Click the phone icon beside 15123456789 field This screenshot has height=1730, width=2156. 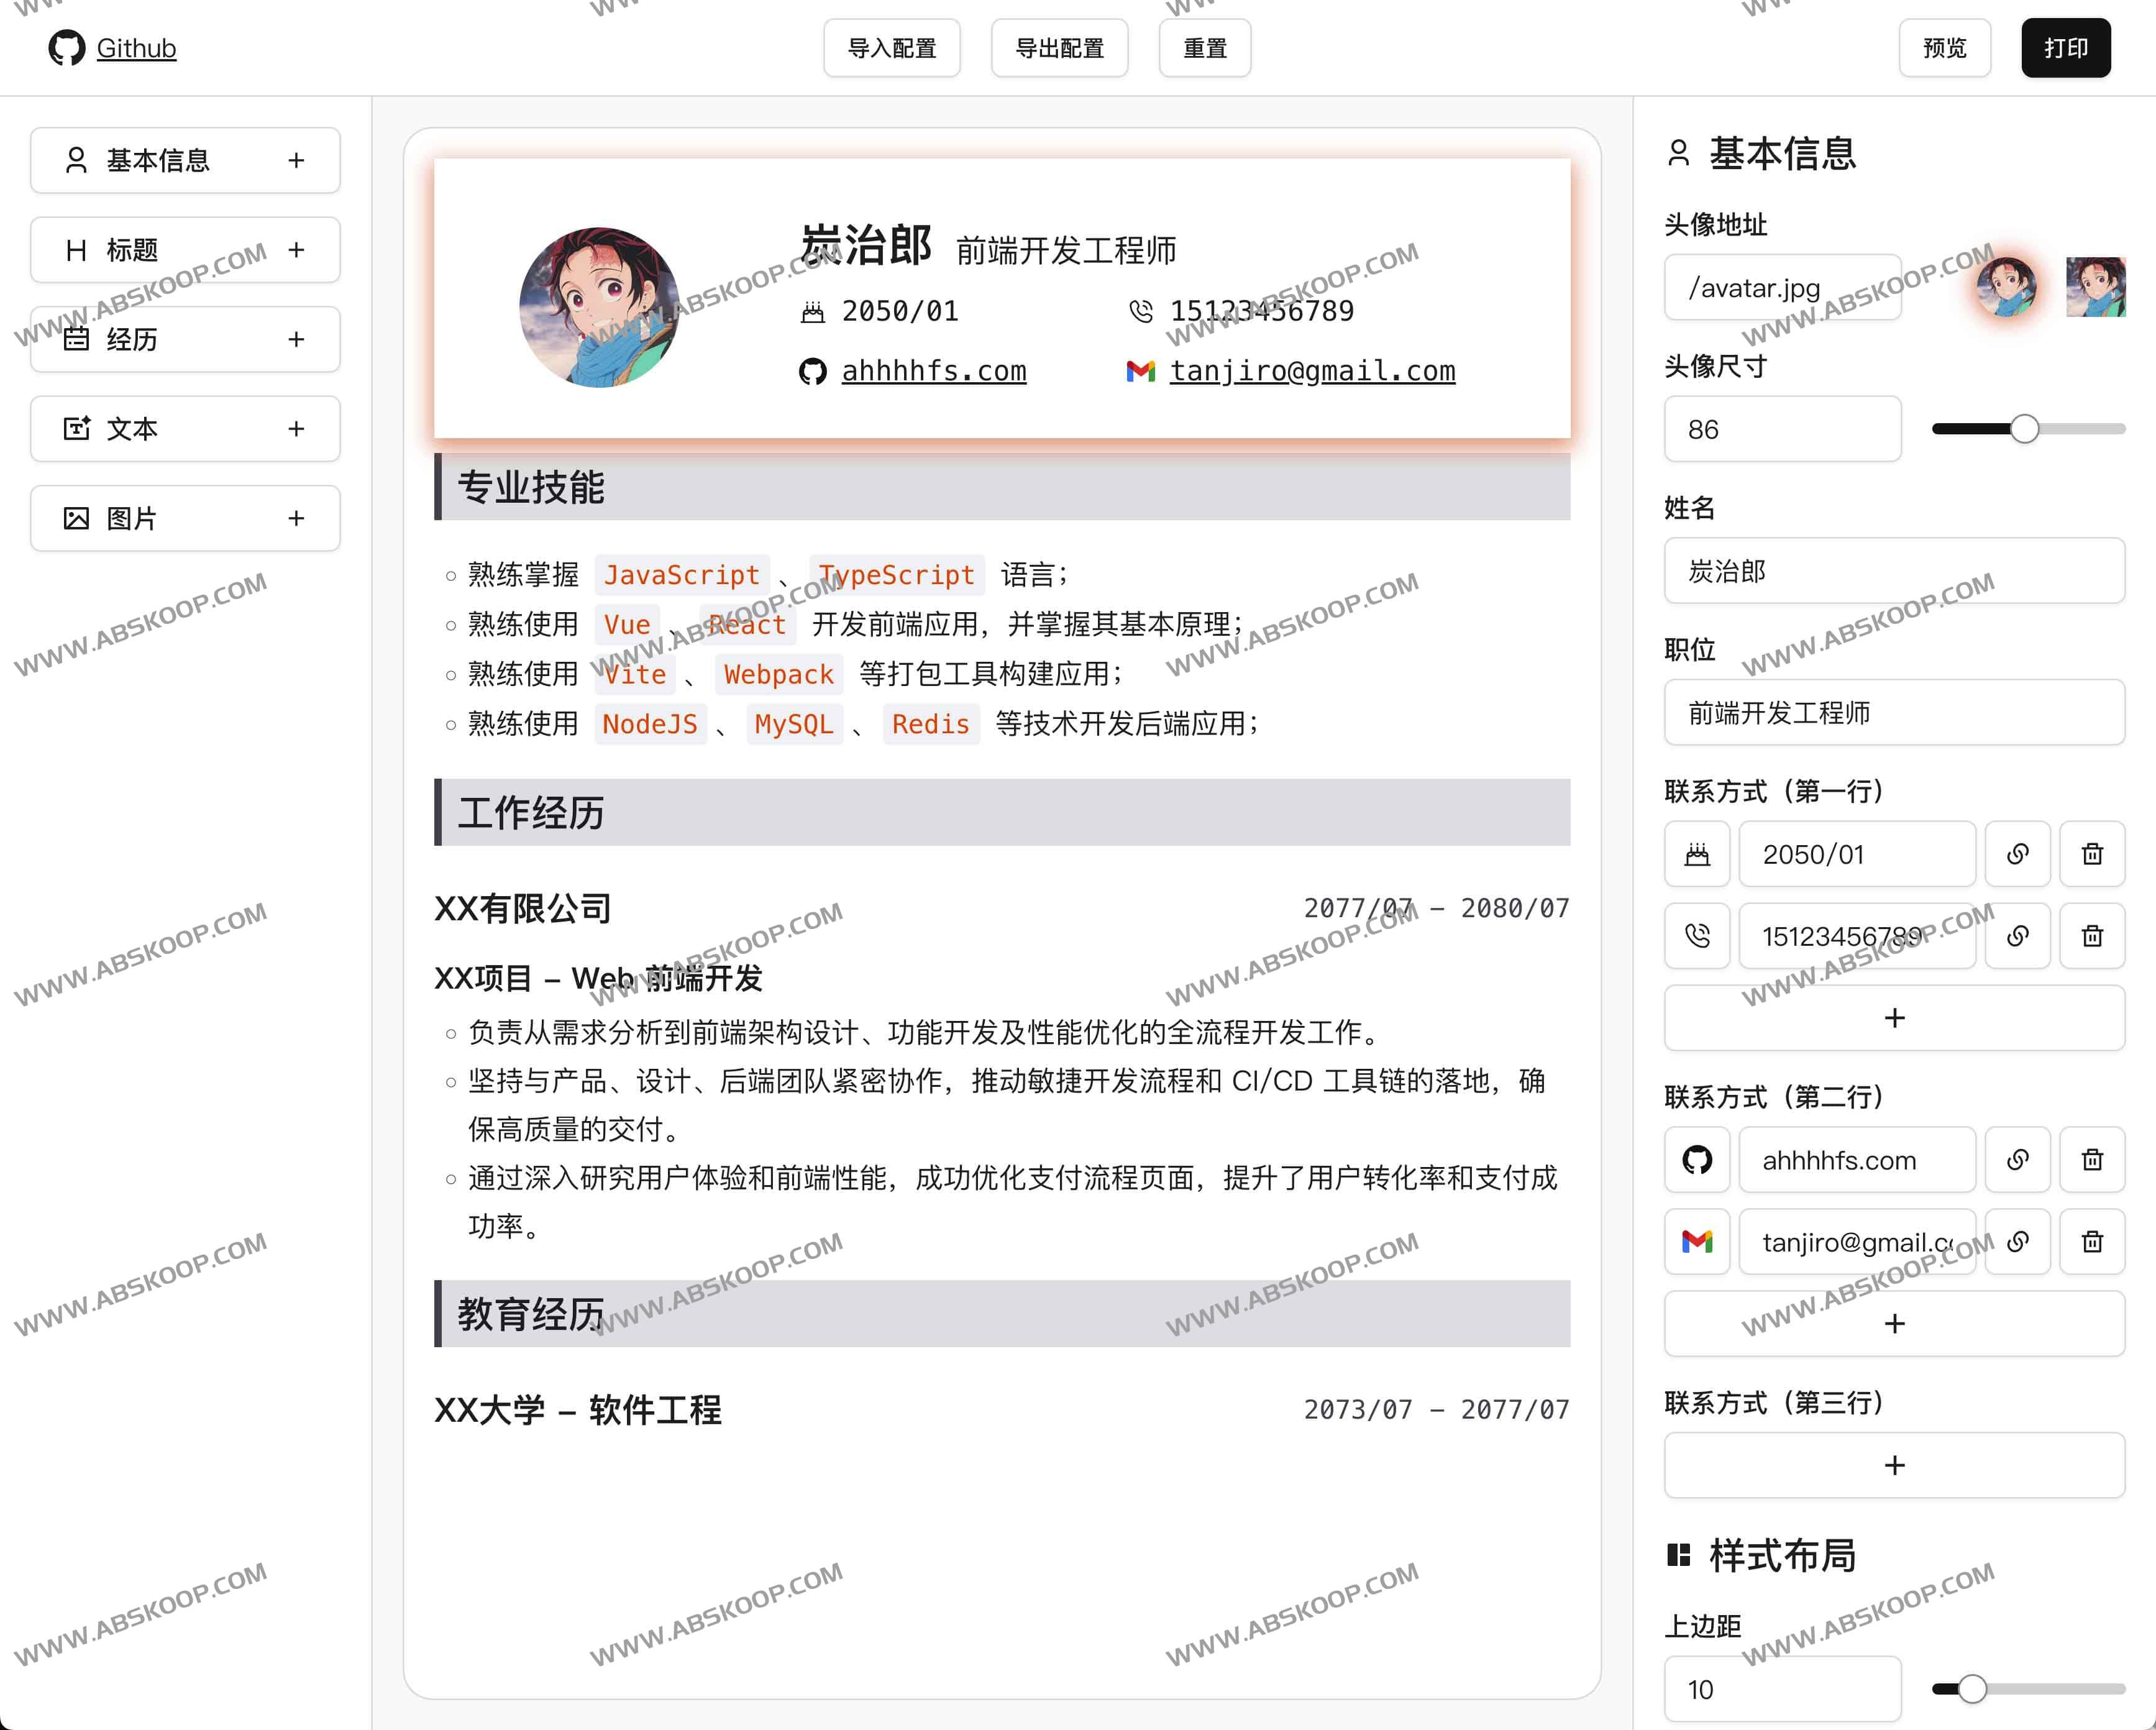pos(1697,936)
